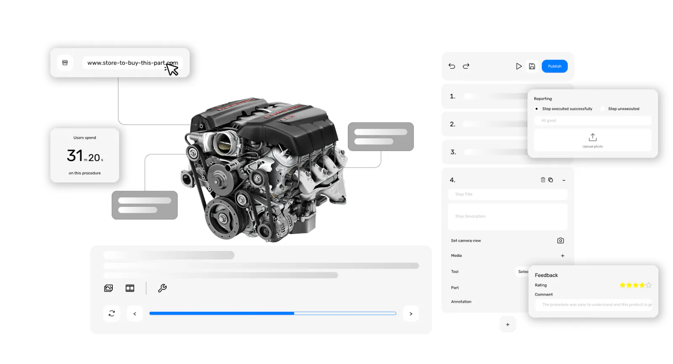Collapse step 4 with the minus icon

pyautogui.click(x=564, y=180)
